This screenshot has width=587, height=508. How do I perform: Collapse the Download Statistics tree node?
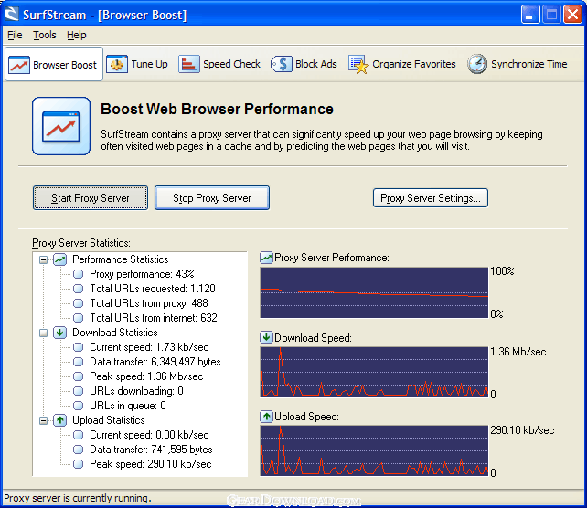point(43,333)
